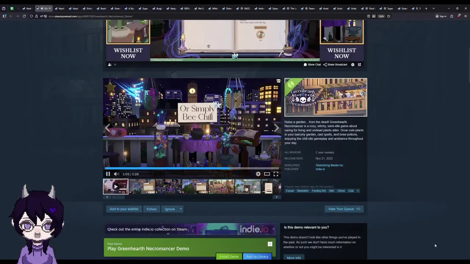
Task: Open browser hamburger menu
Action: click(x=466, y=16)
